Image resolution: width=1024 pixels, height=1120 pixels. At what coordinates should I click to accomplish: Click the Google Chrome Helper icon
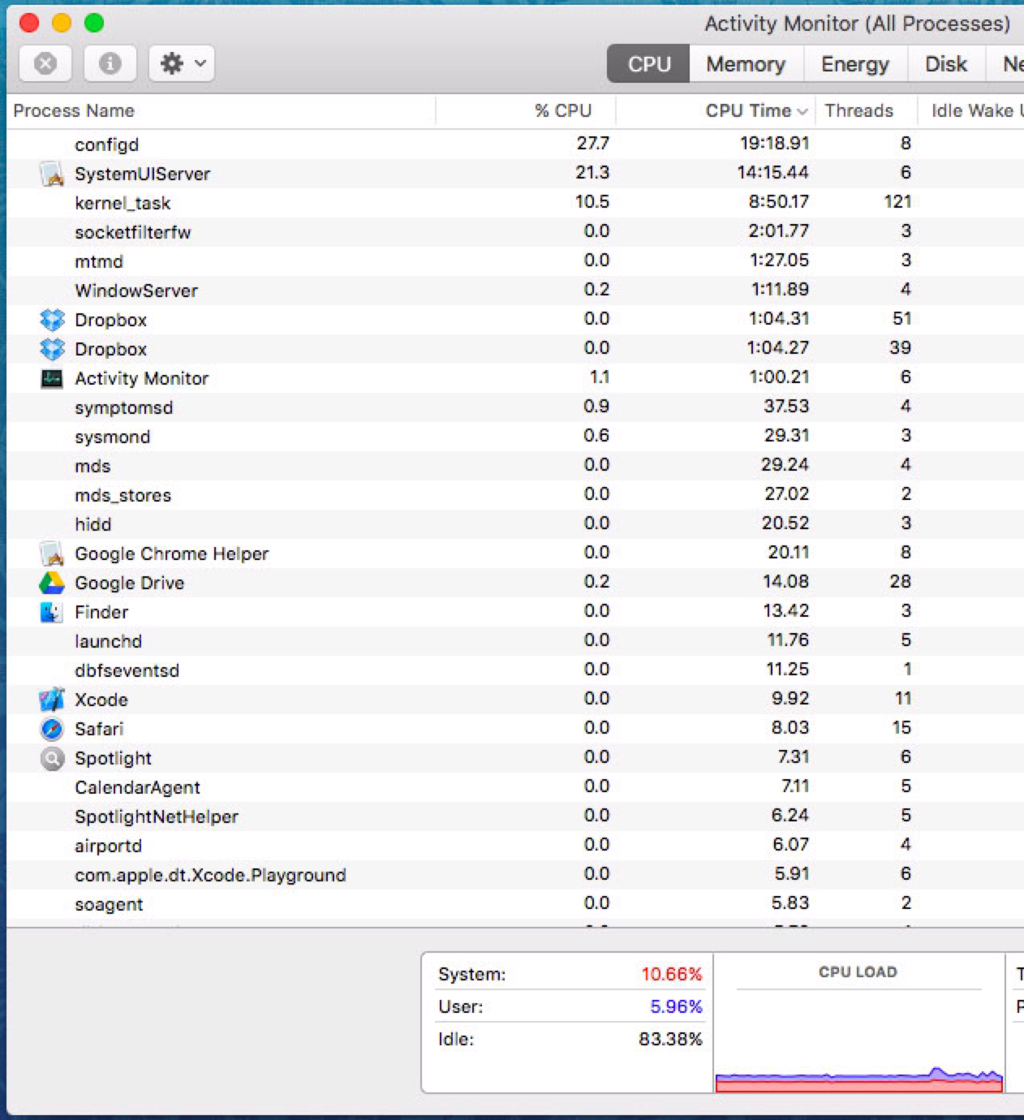click(52, 554)
